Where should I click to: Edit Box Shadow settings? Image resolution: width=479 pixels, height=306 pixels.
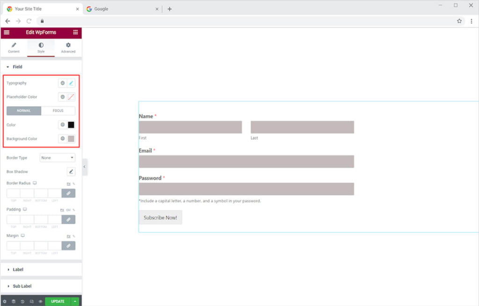pyautogui.click(x=71, y=172)
